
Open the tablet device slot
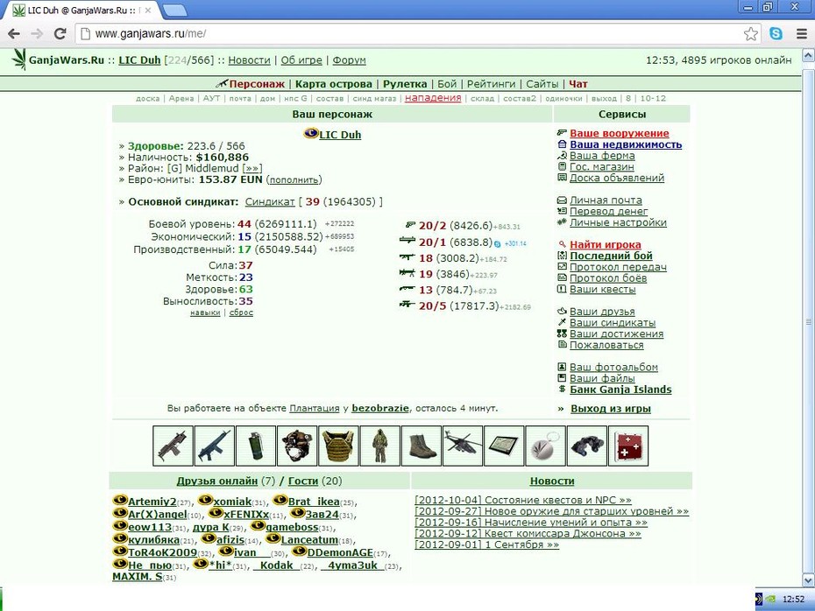(x=504, y=446)
